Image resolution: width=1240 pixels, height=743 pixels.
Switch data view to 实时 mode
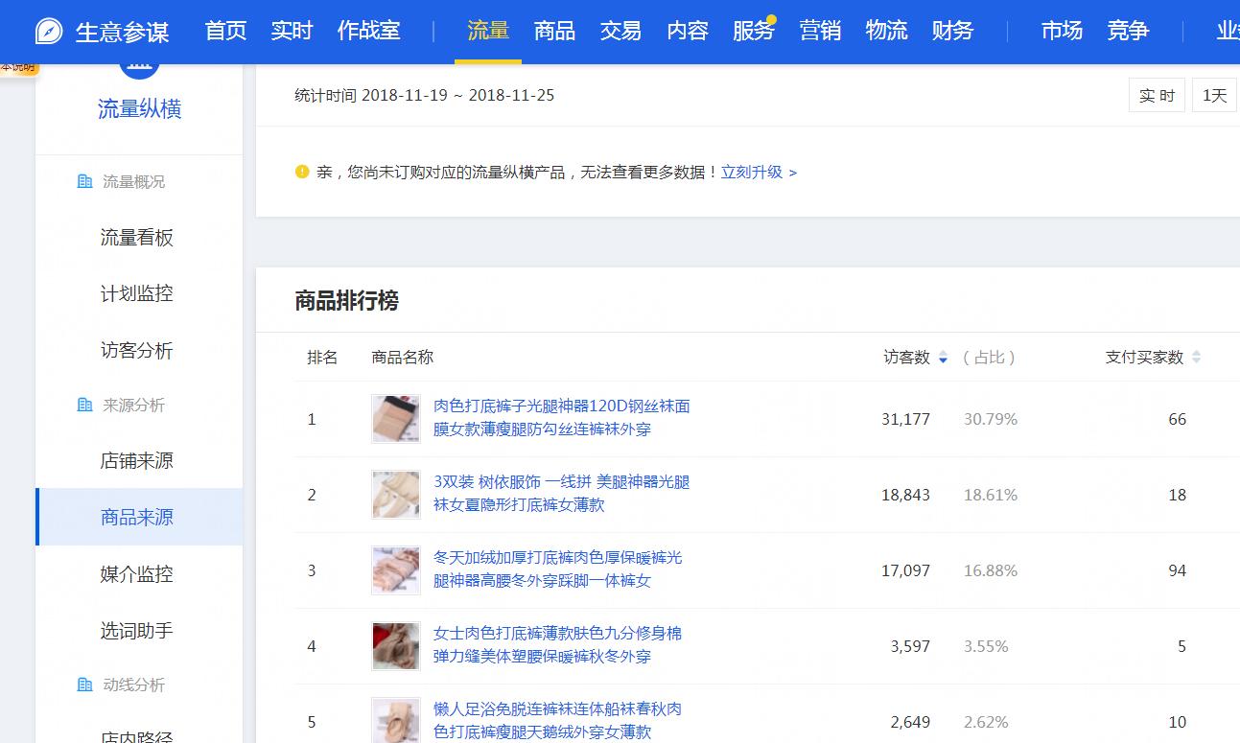(1157, 95)
